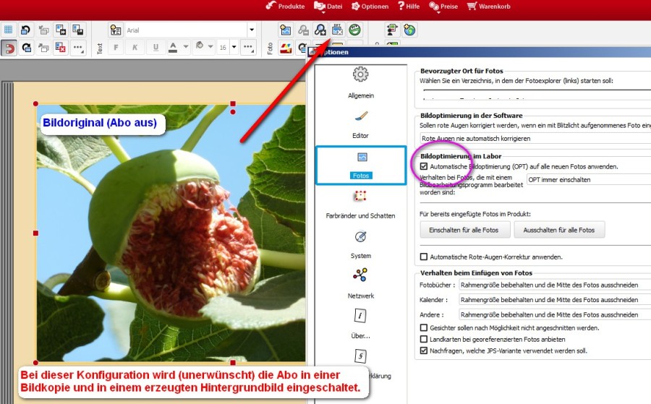651x404 pixels.
Task: Rotate element clockwise with the rotate-right icon
Action: [27, 48]
